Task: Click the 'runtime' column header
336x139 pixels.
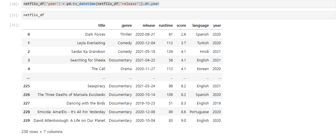Action: pyautogui.click(x=166, y=26)
